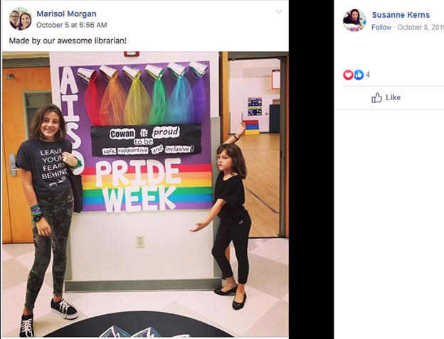Open Marisol Morgan's profile name link

tap(67, 14)
